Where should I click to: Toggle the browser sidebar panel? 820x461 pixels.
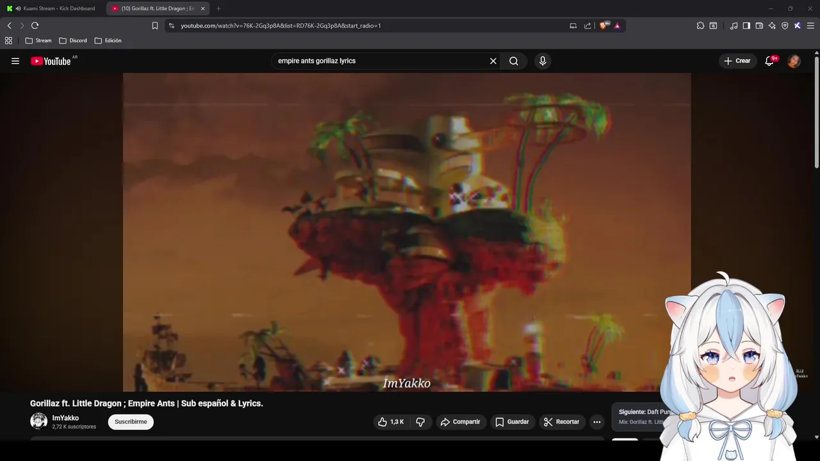click(746, 26)
